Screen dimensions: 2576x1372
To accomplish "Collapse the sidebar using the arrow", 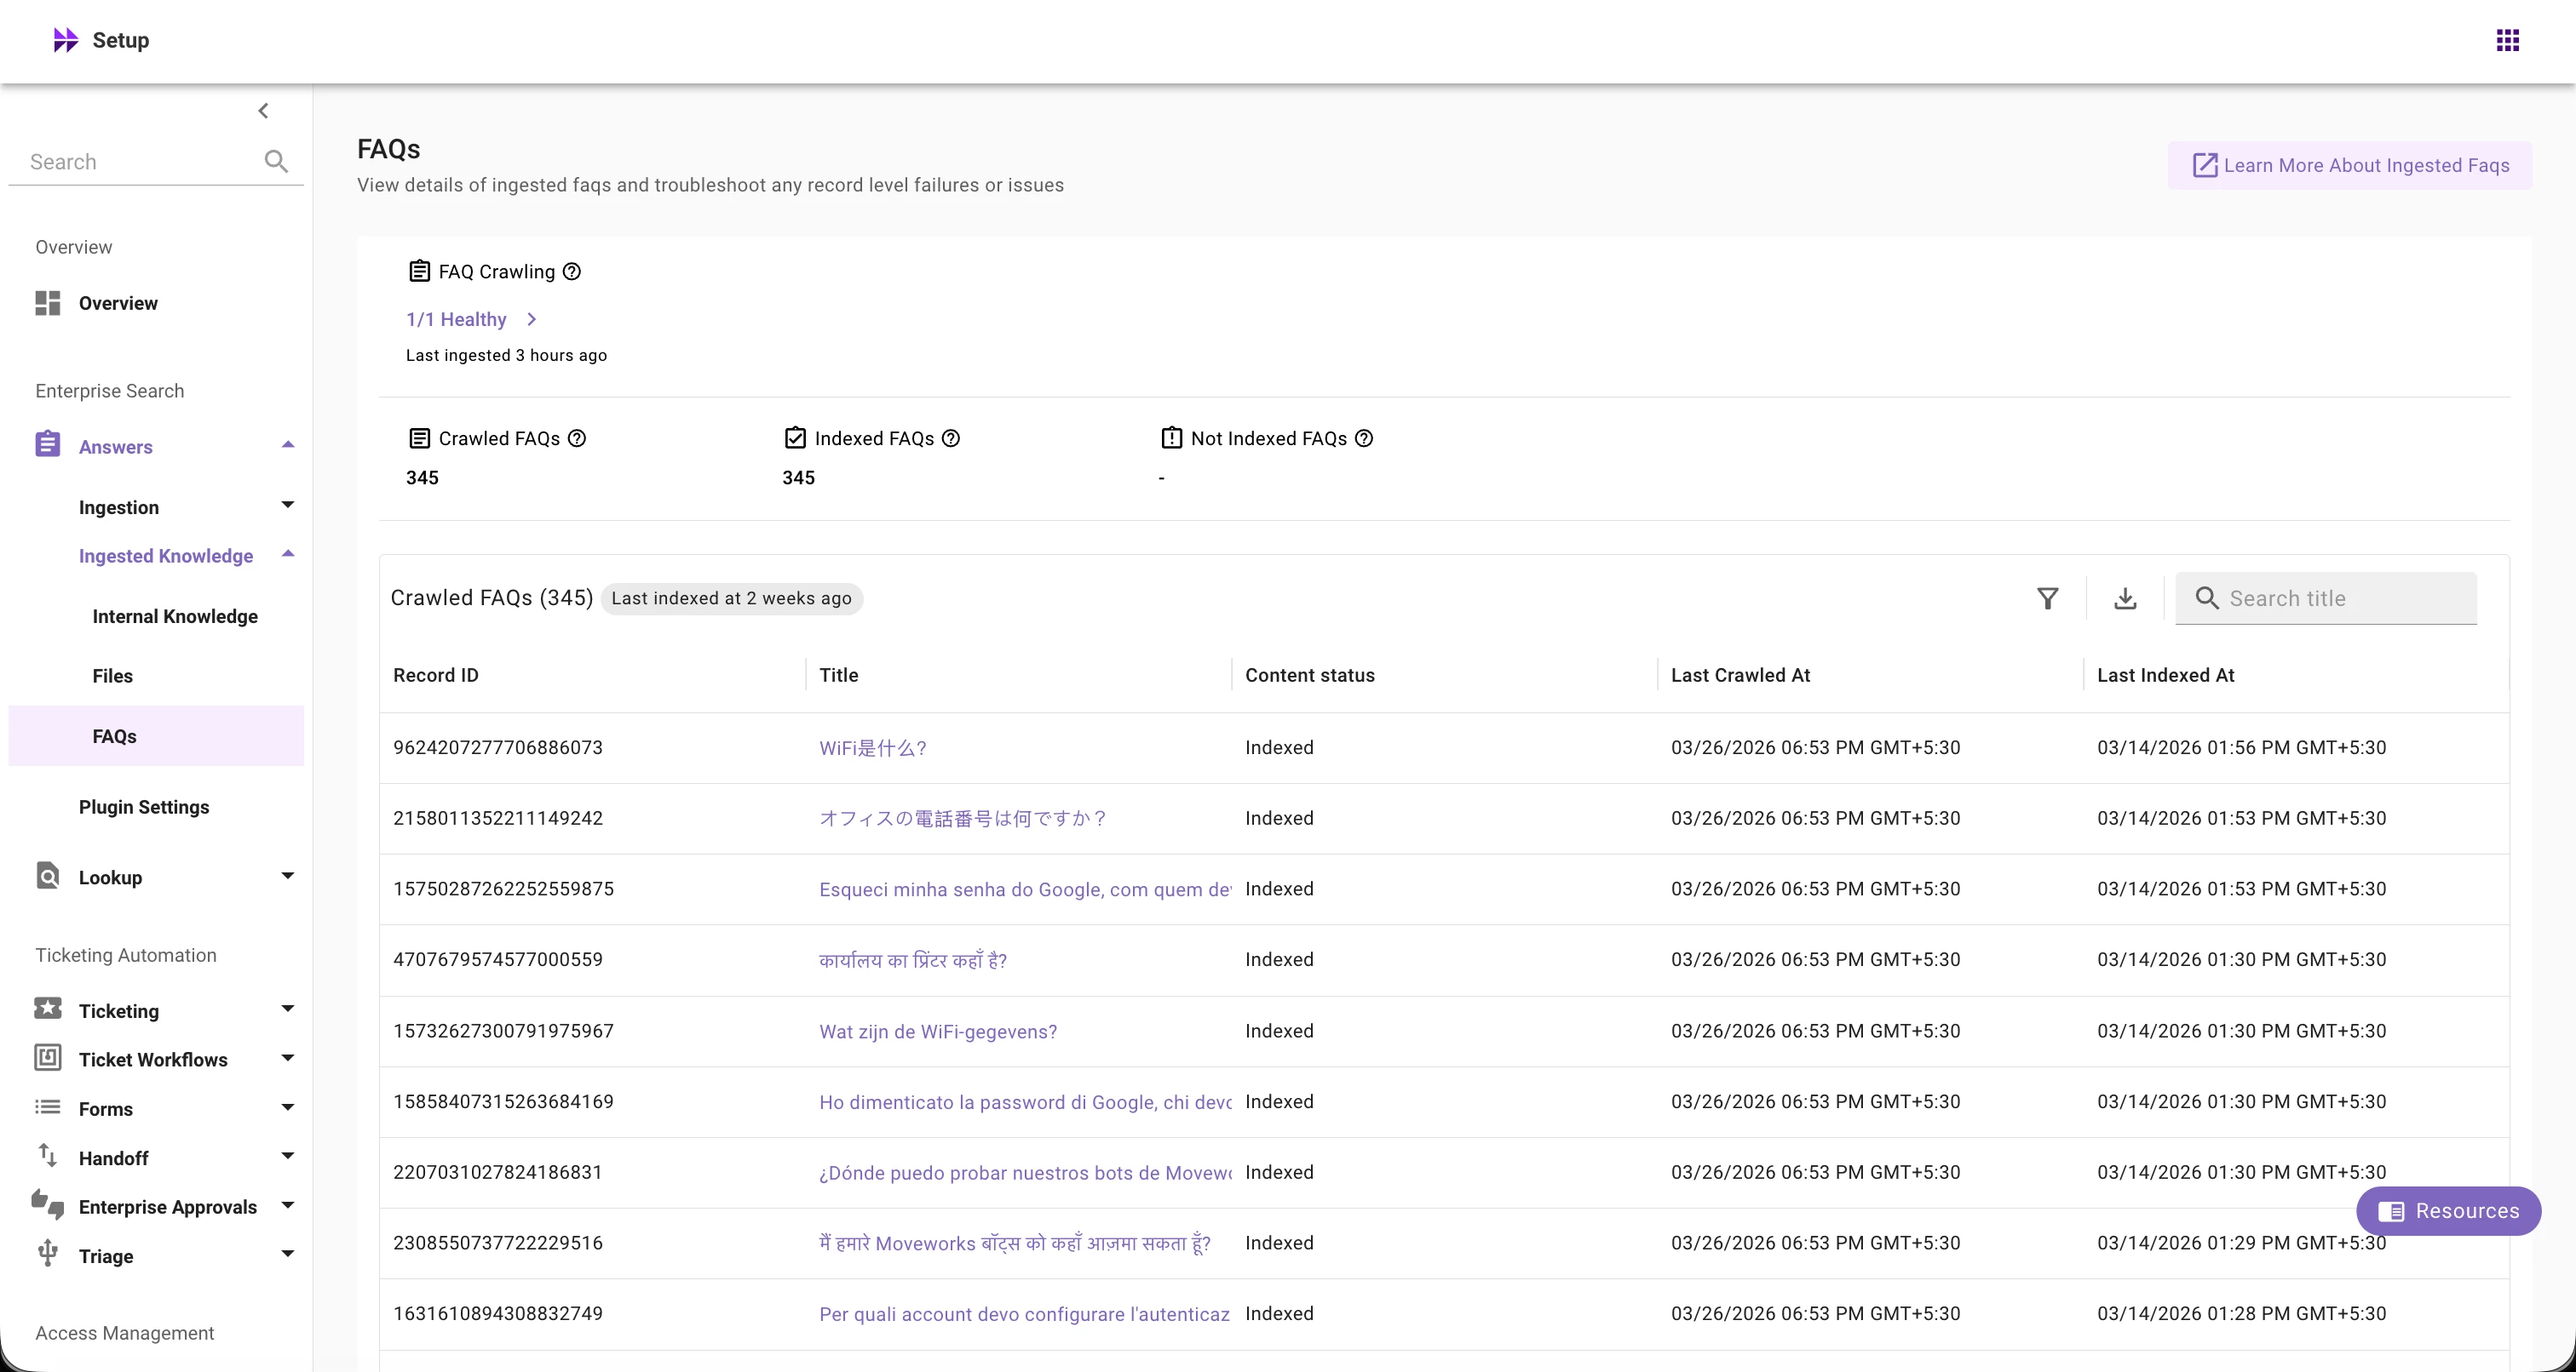I will pos(263,111).
